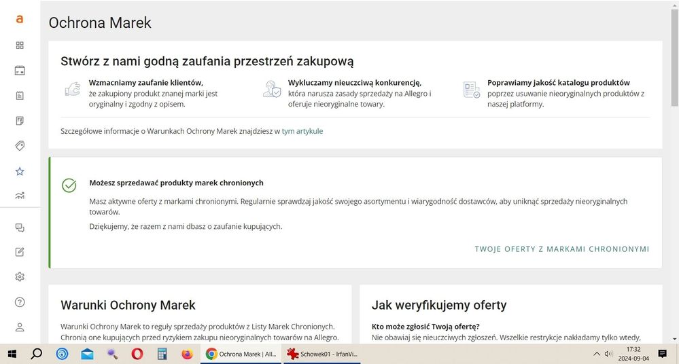The height and width of the screenshot is (364, 679).
Task: Click the volume speaker tray icon
Action: [x=608, y=354]
